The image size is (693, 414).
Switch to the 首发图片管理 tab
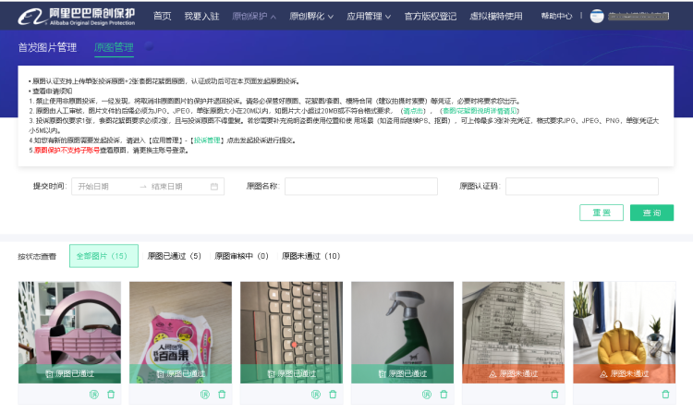[47, 47]
